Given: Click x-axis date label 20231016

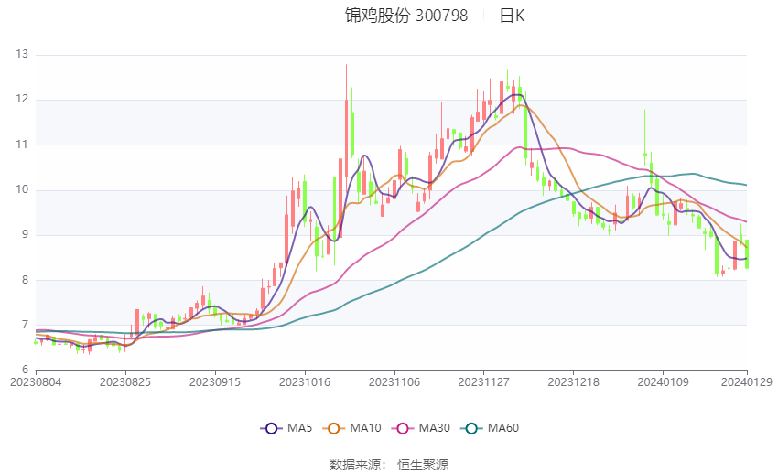Looking at the screenshot, I should coord(305,382).
